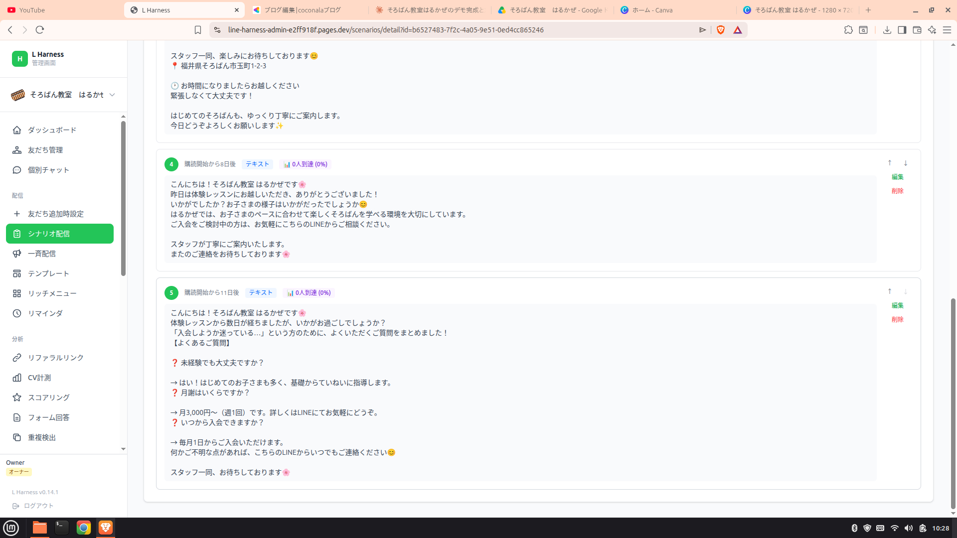Screen dimensions: 957x538
Task: Select シナリオ配信 menu item
Action: pos(60,234)
